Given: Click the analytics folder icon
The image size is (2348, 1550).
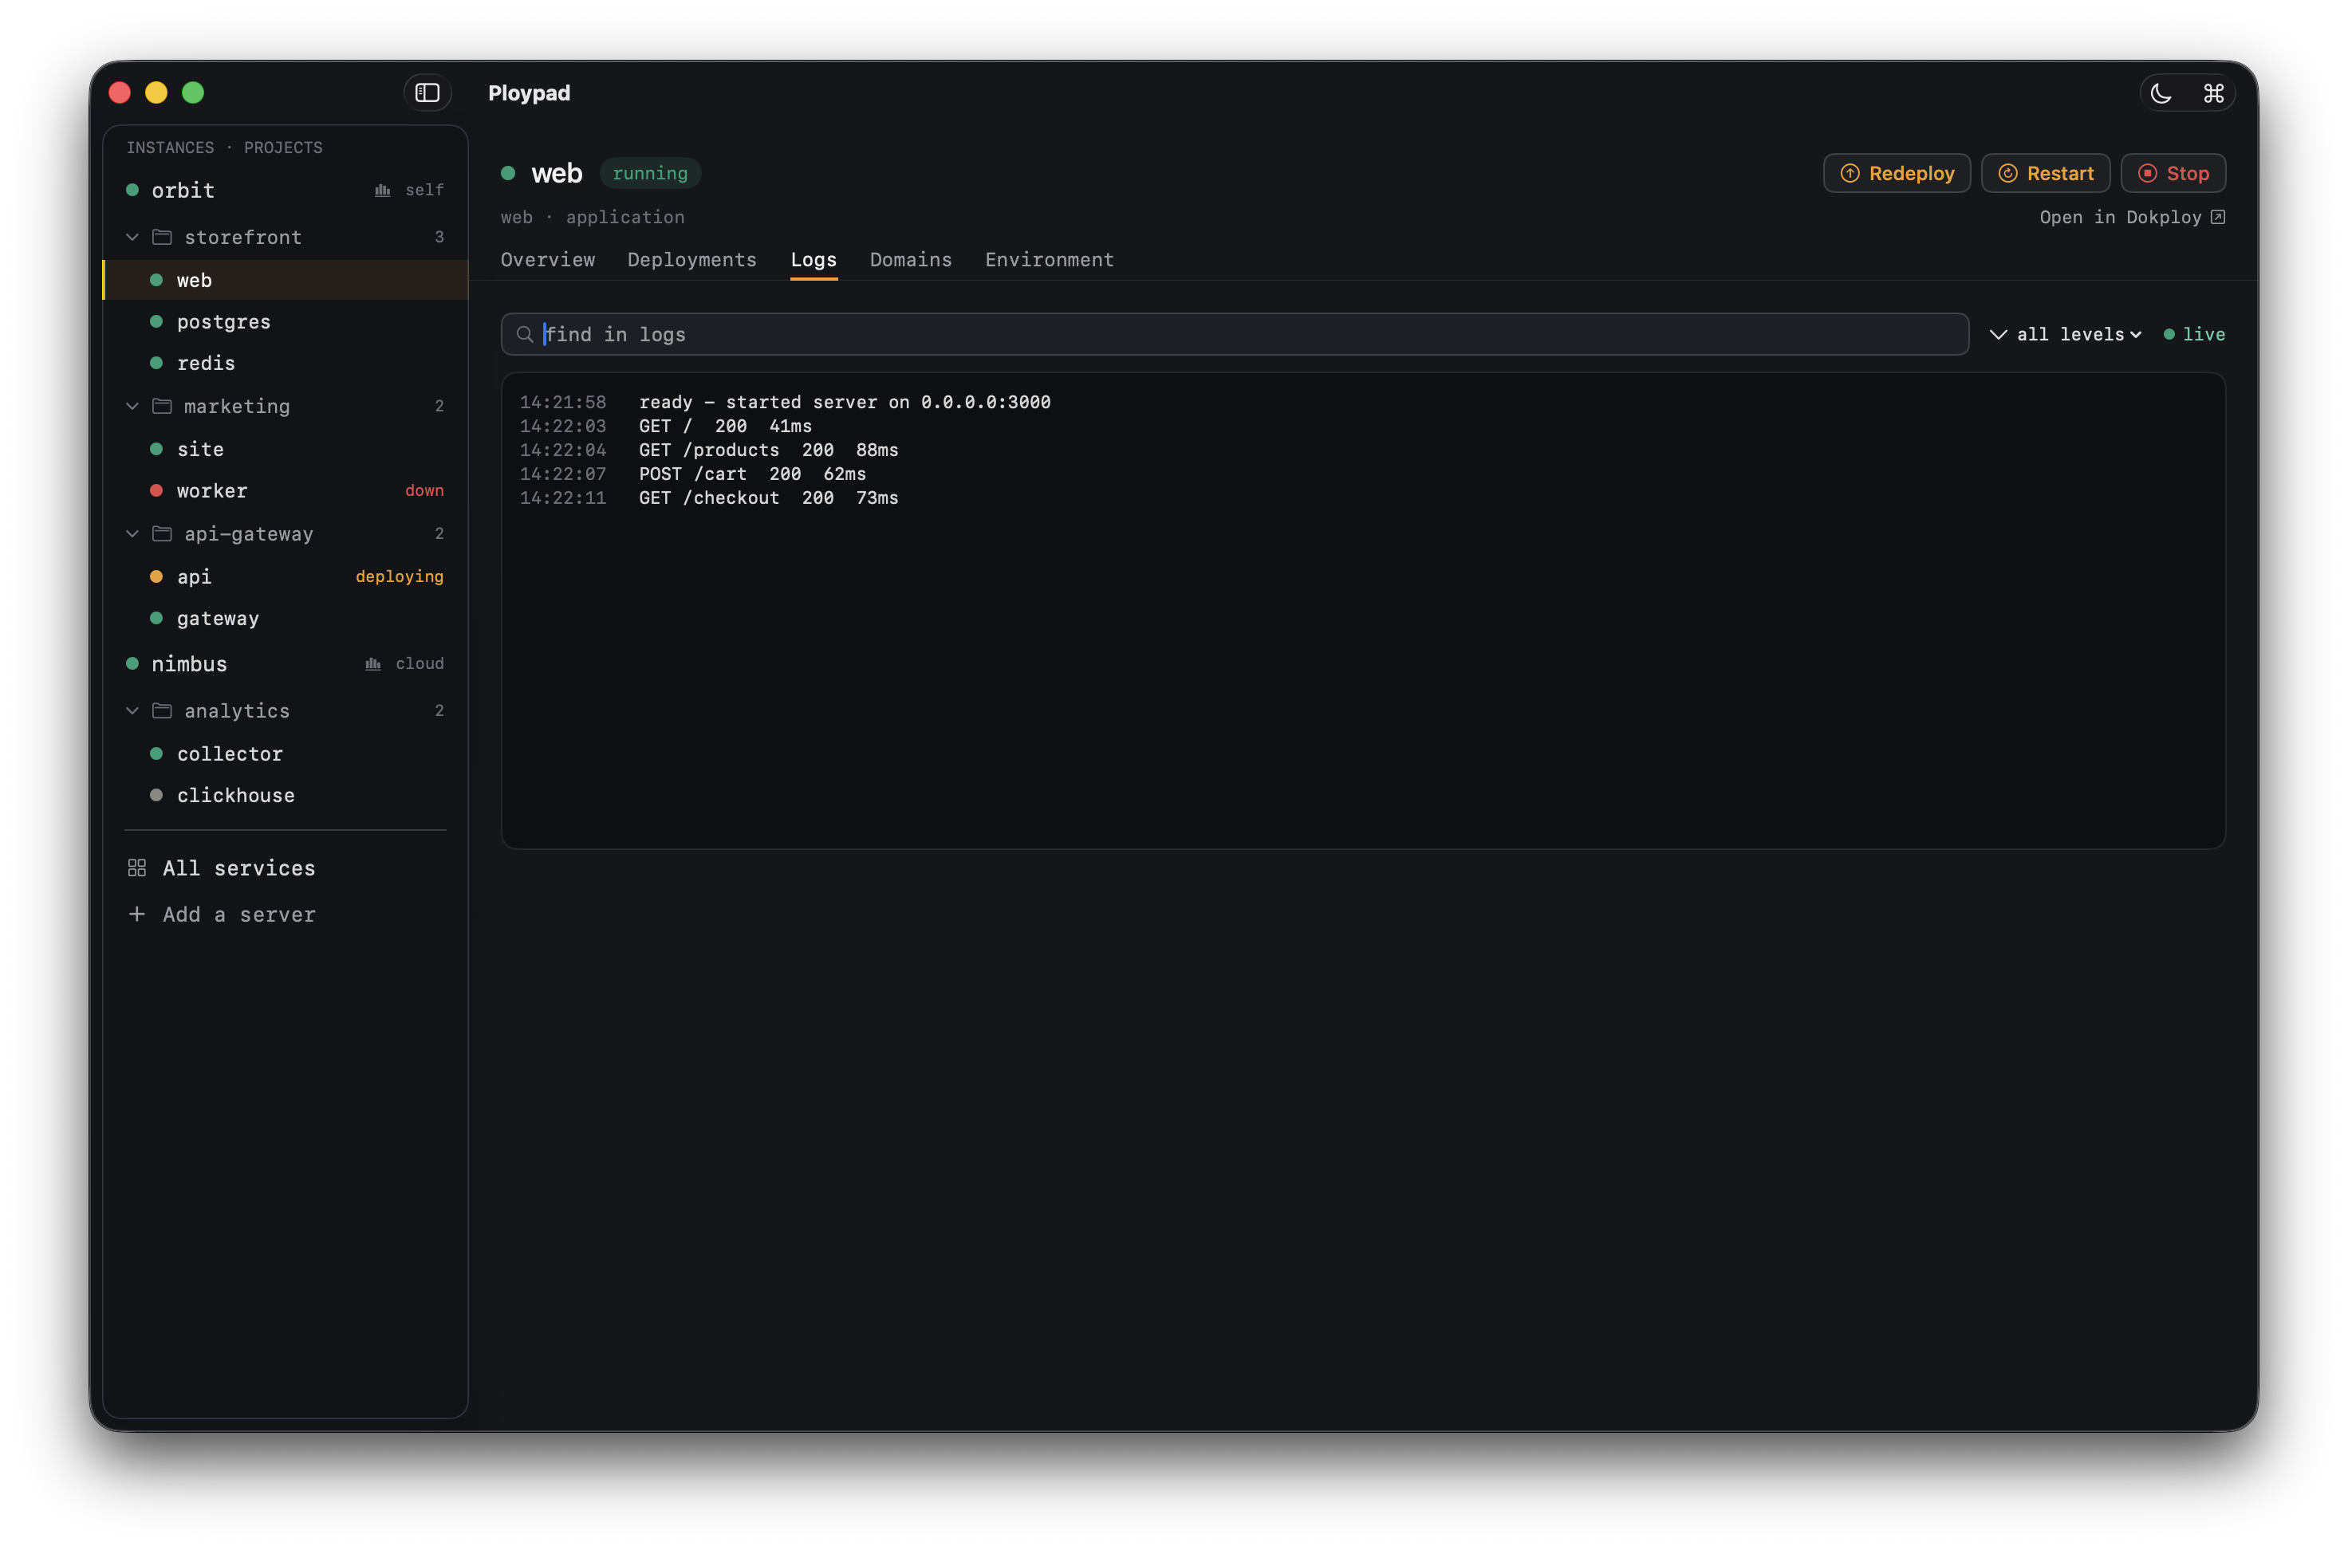Looking at the screenshot, I should click(162, 710).
